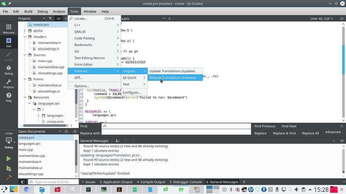Viewport: 346px width, 194px height.
Task: Toggle the left sidebar visibility
Action: click(x=23, y=182)
